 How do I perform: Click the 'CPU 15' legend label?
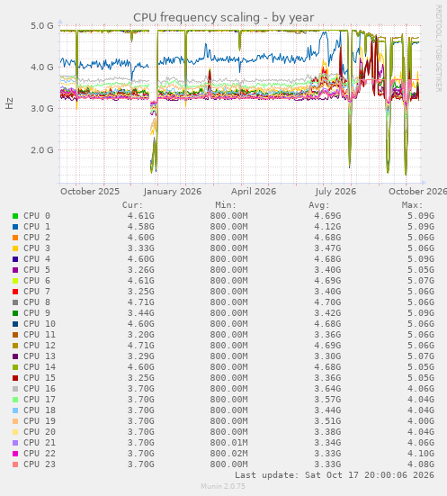40,378
